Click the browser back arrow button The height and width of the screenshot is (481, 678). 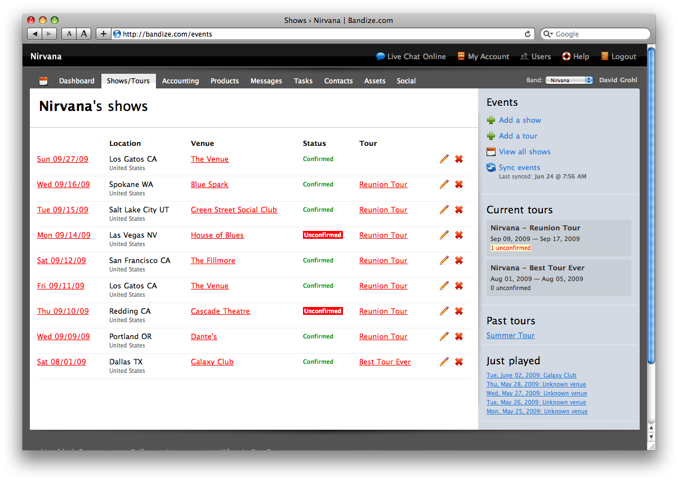pos(35,34)
